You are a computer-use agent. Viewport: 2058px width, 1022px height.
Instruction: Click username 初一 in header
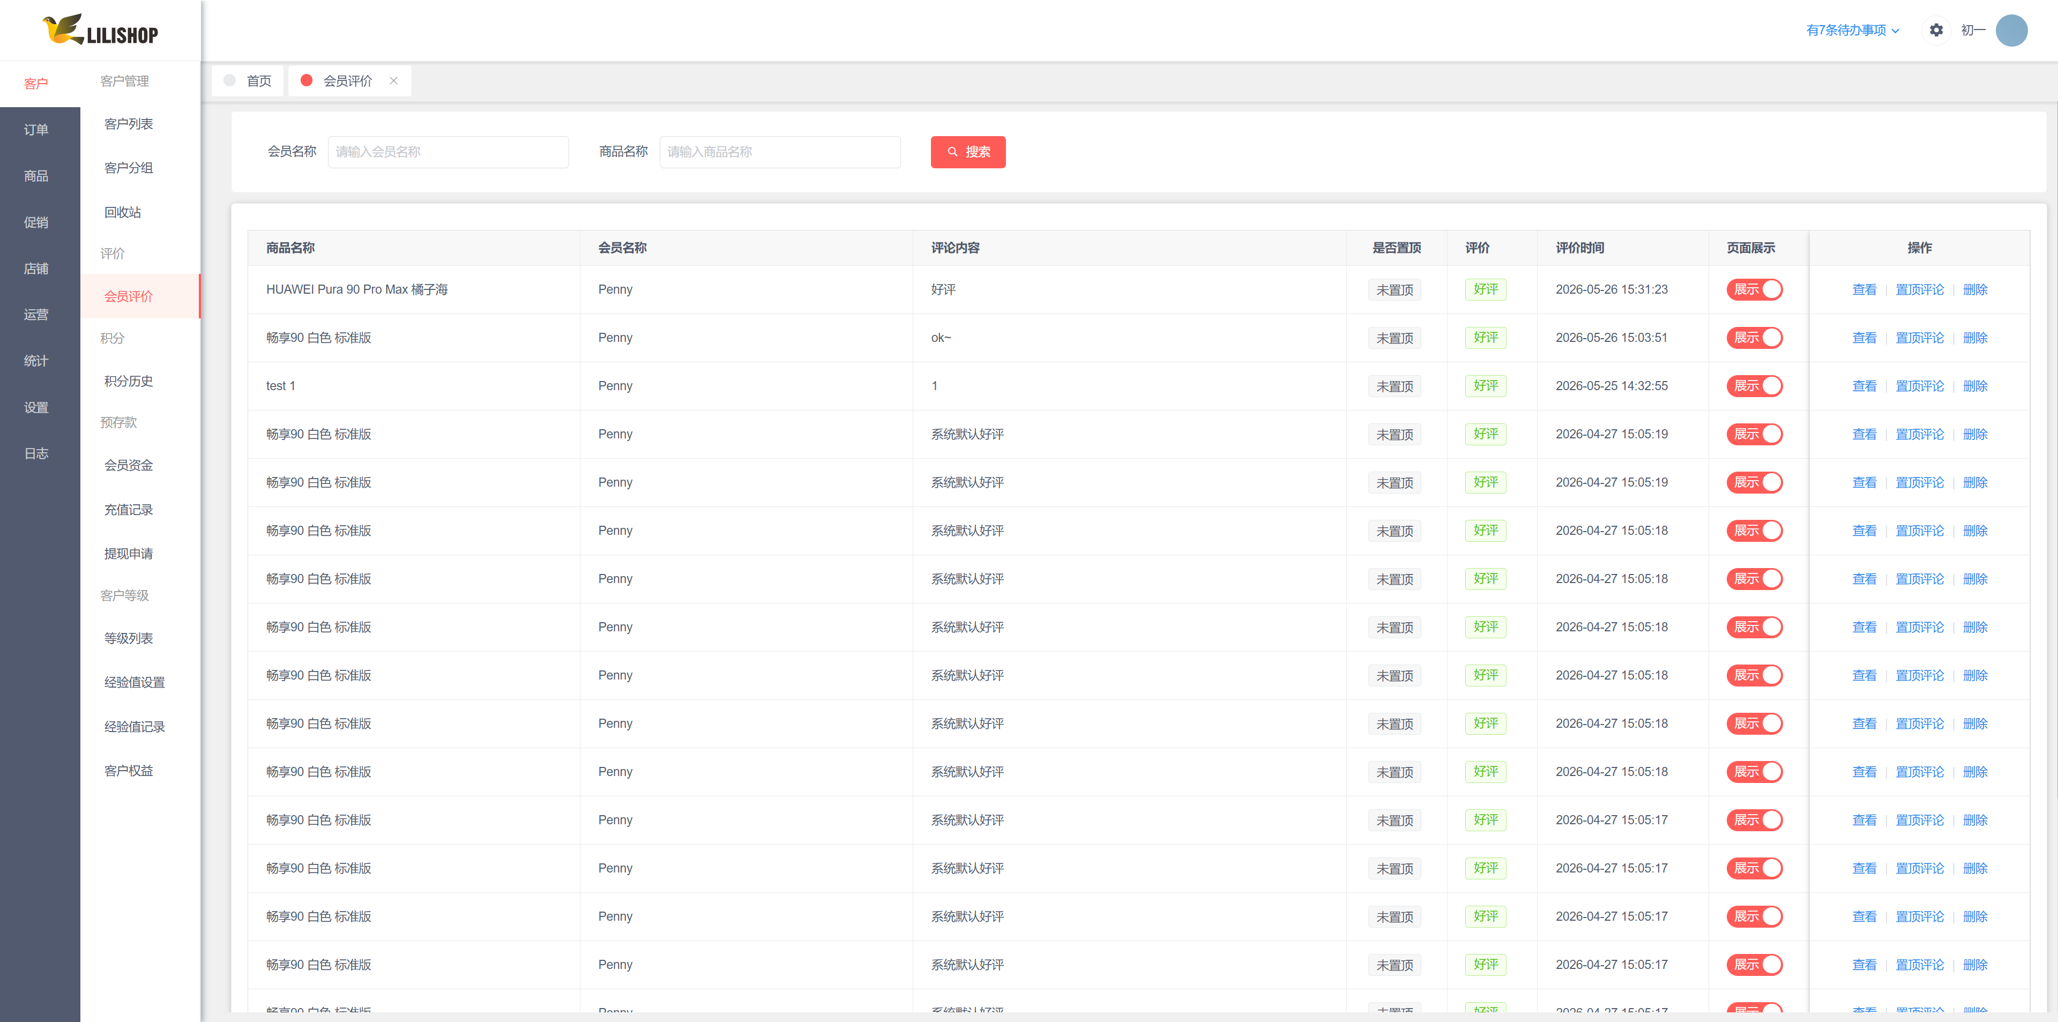[x=1972, y=31]
